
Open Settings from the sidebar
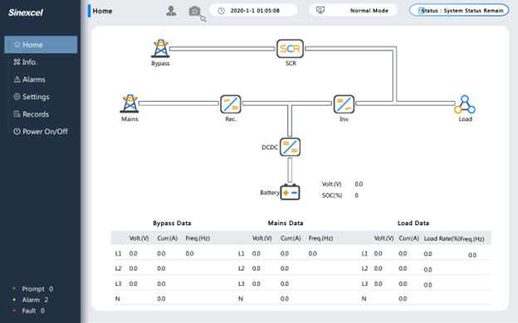click(32, 97)
